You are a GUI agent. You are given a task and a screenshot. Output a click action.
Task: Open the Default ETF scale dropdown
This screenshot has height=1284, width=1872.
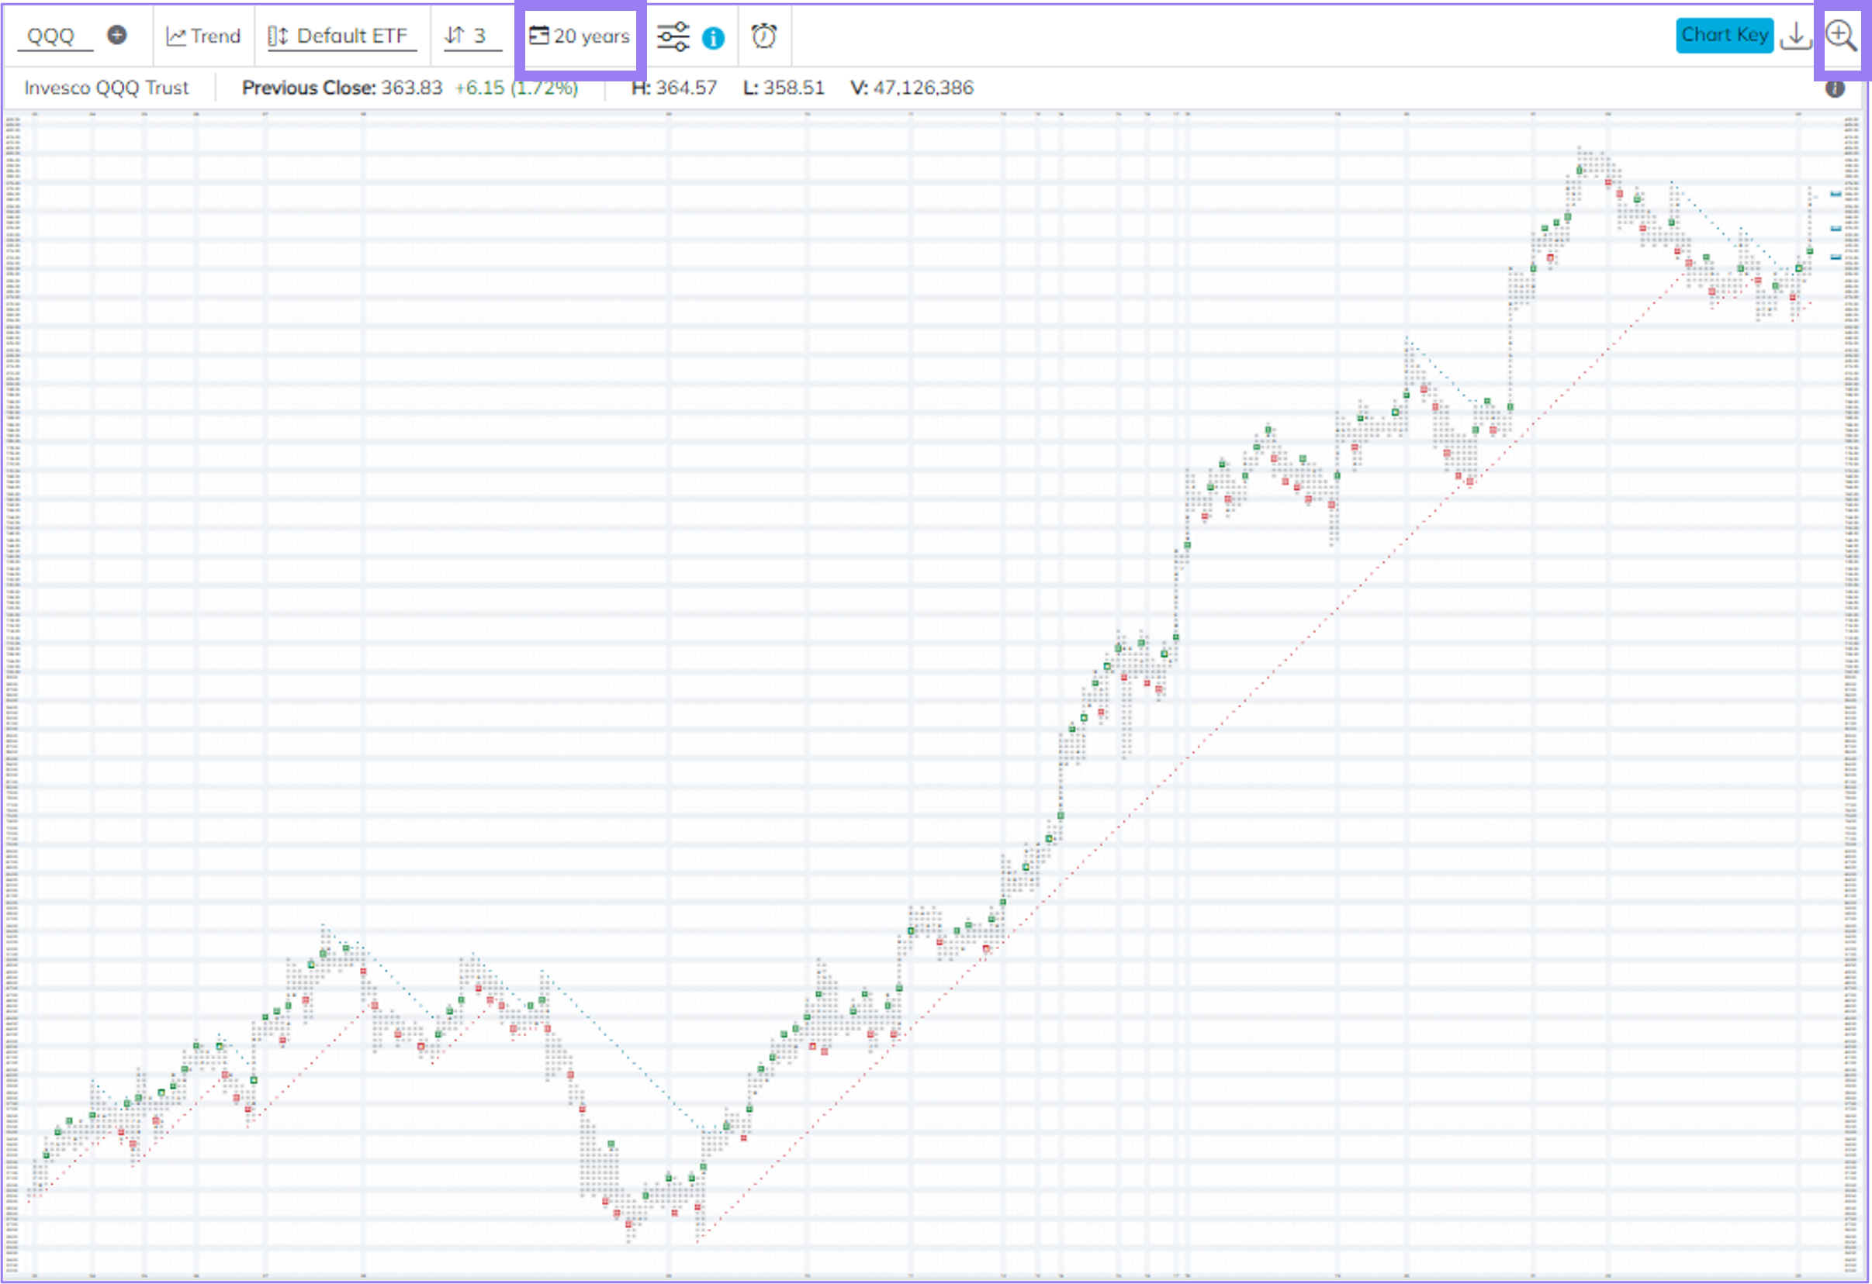pyautogui.click(x=341, y=36)
